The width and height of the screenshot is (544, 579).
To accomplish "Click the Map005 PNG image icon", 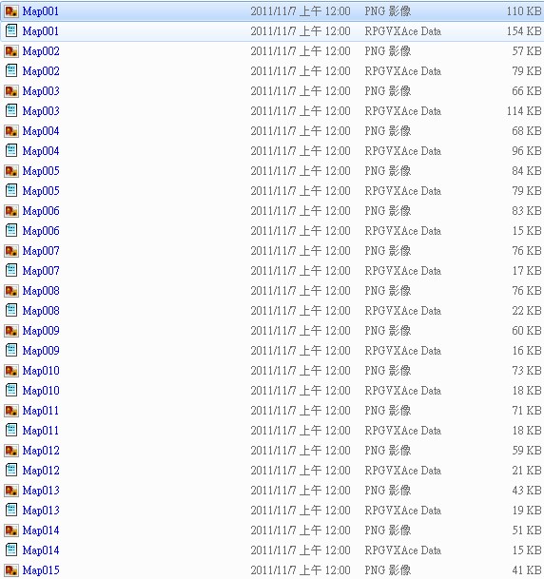I will tap(11, 170).
